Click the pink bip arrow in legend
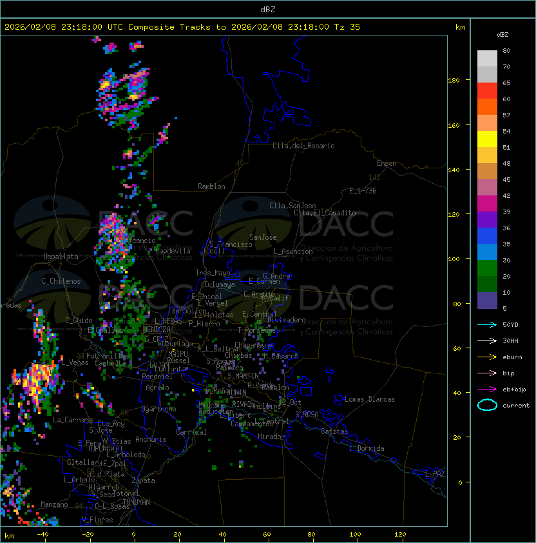The height and width of the screenshot is (543, 536). pyautogui.click(x=487, y=373)
